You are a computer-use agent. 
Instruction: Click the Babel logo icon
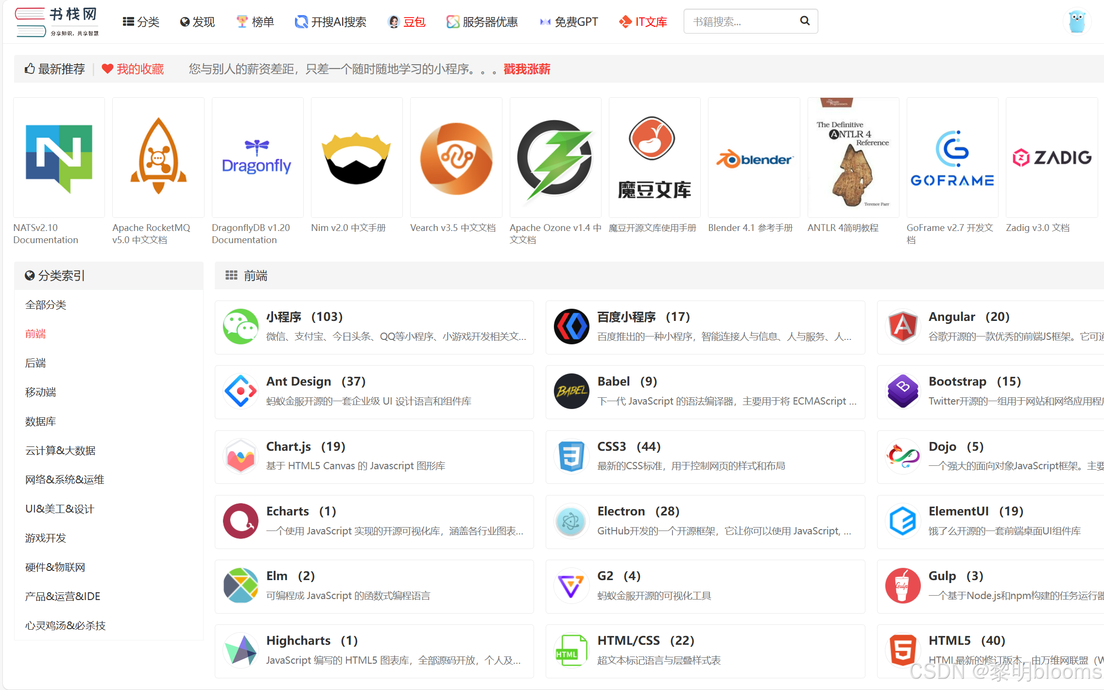coord(571,391)
